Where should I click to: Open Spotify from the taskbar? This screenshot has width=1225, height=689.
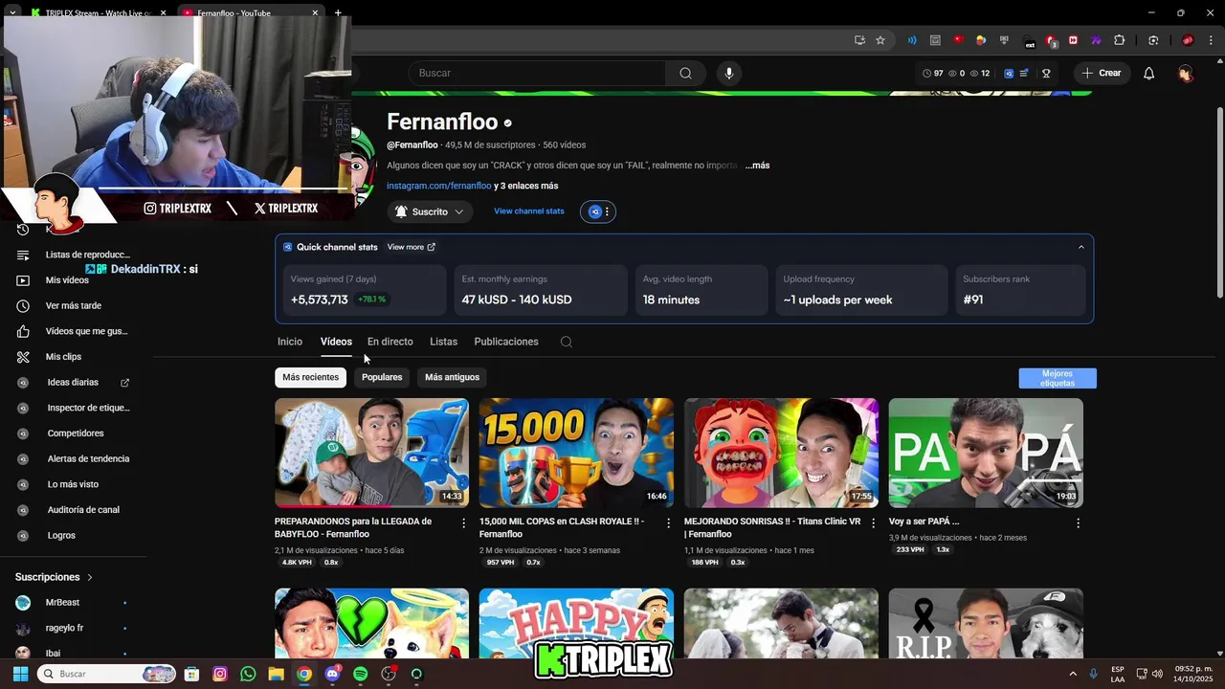click(360, 674)
